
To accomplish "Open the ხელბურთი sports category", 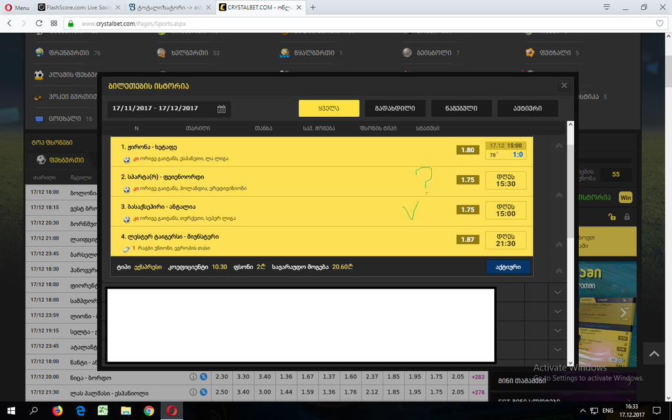I will point(188,52).
